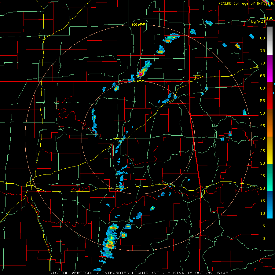Click the legend value 20
Screen dimensions: 275x275
(262, 188)
